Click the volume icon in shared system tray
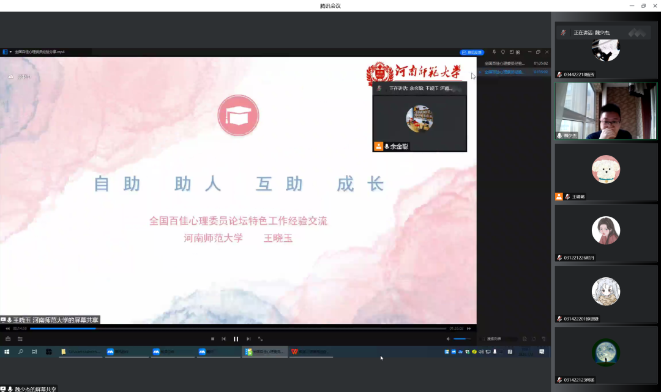 coord(481,352)
